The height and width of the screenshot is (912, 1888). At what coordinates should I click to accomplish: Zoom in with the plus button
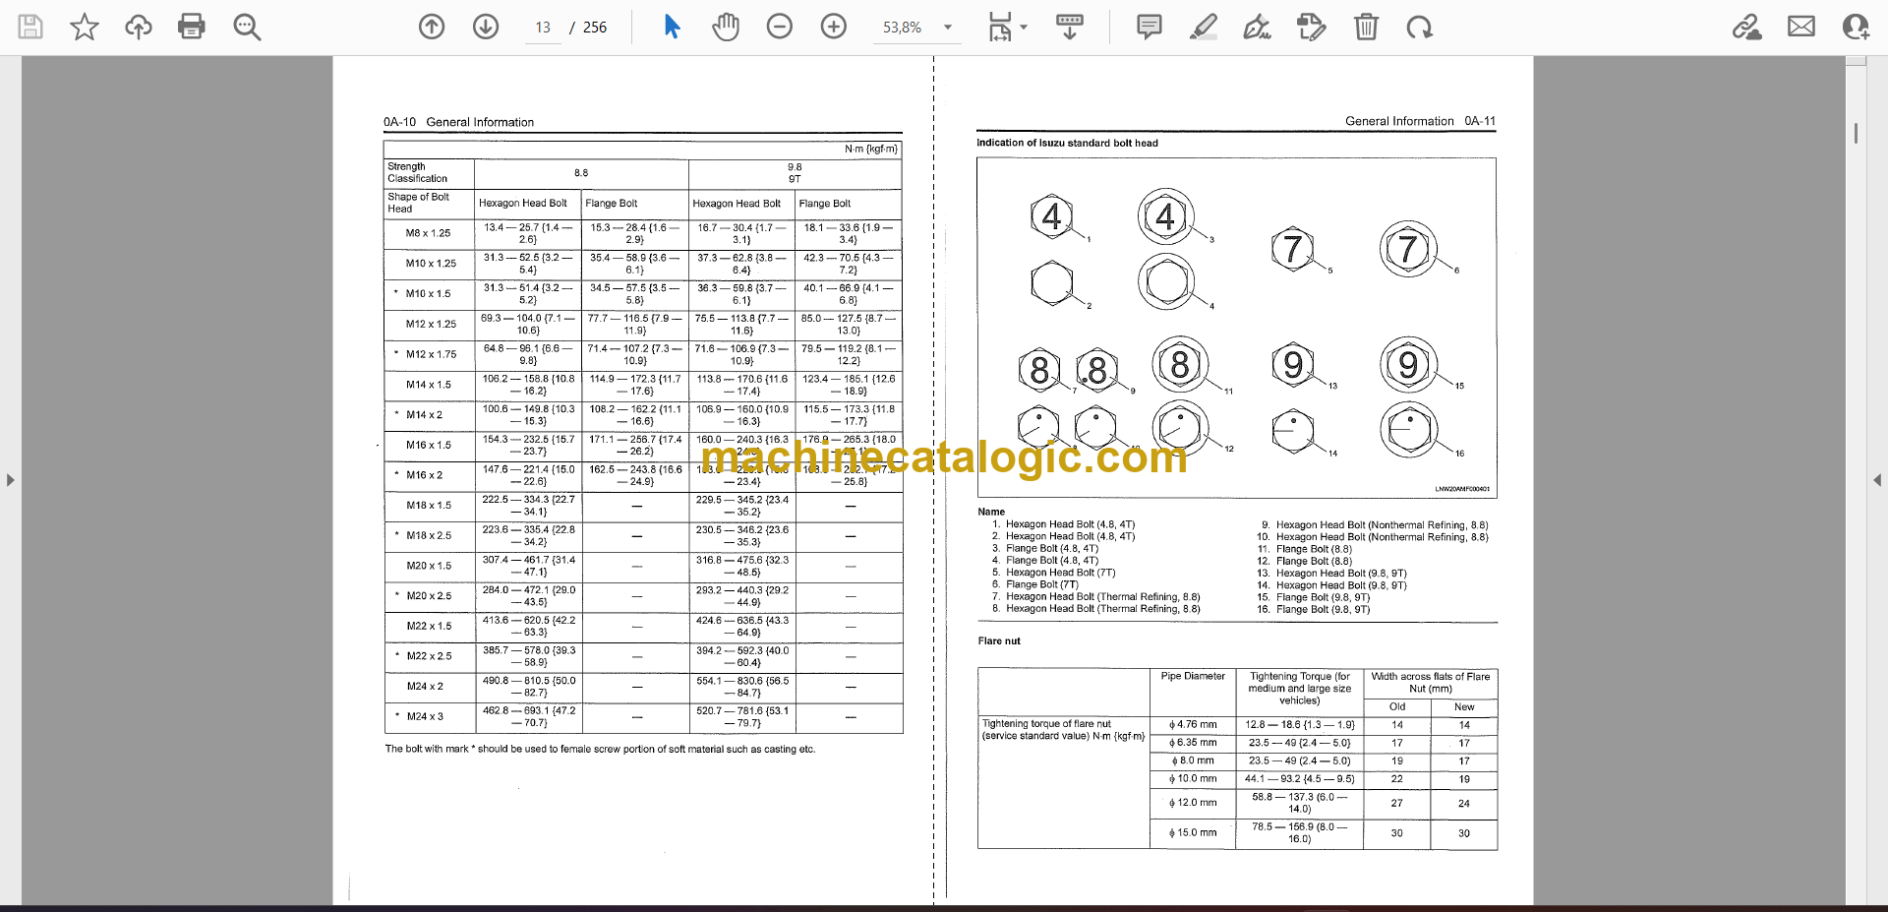tap(834, 27)
